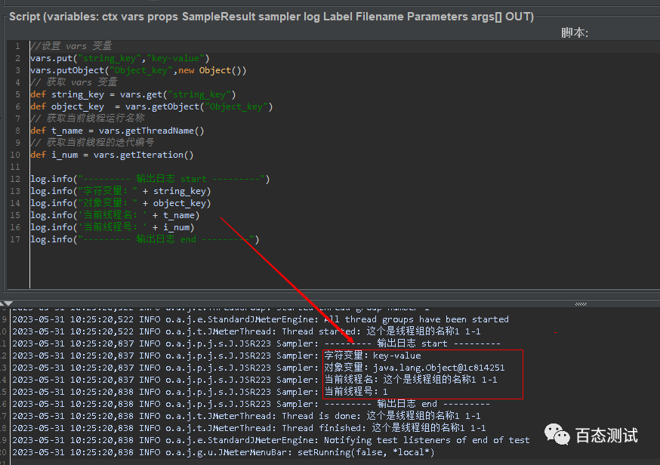Click the Script variables panel title

(272, 17)
